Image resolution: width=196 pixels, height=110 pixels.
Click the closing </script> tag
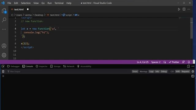(x=27, y=47)
